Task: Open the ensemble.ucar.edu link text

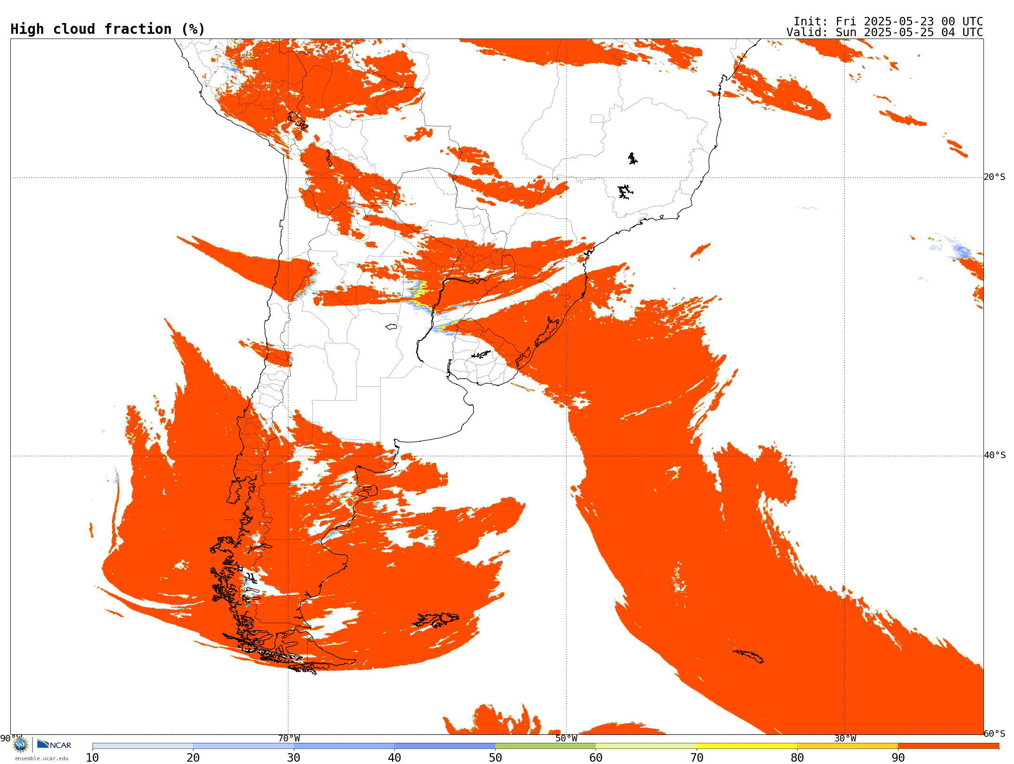Action: (x=42, y=758)
